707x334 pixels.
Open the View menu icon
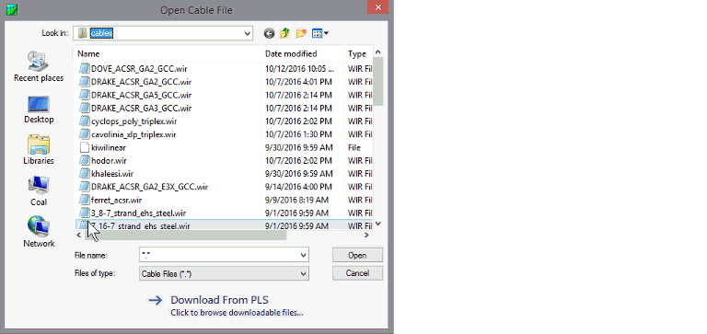click(320, 33)
